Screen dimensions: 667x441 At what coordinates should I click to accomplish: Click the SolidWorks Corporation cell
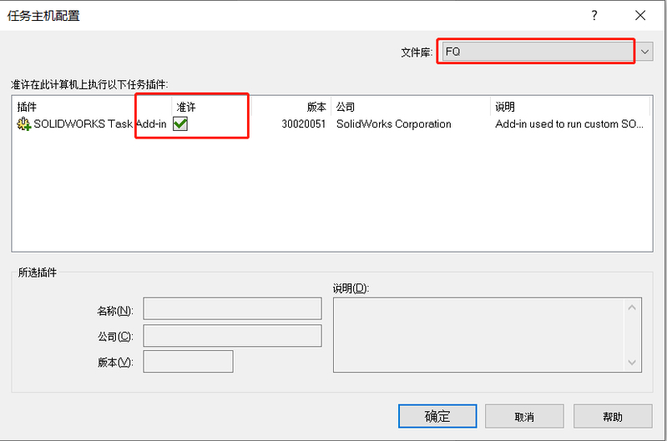click(x=393, y=124)
